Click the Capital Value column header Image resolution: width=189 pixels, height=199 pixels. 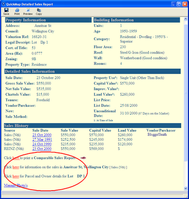[x=100, y=130]
